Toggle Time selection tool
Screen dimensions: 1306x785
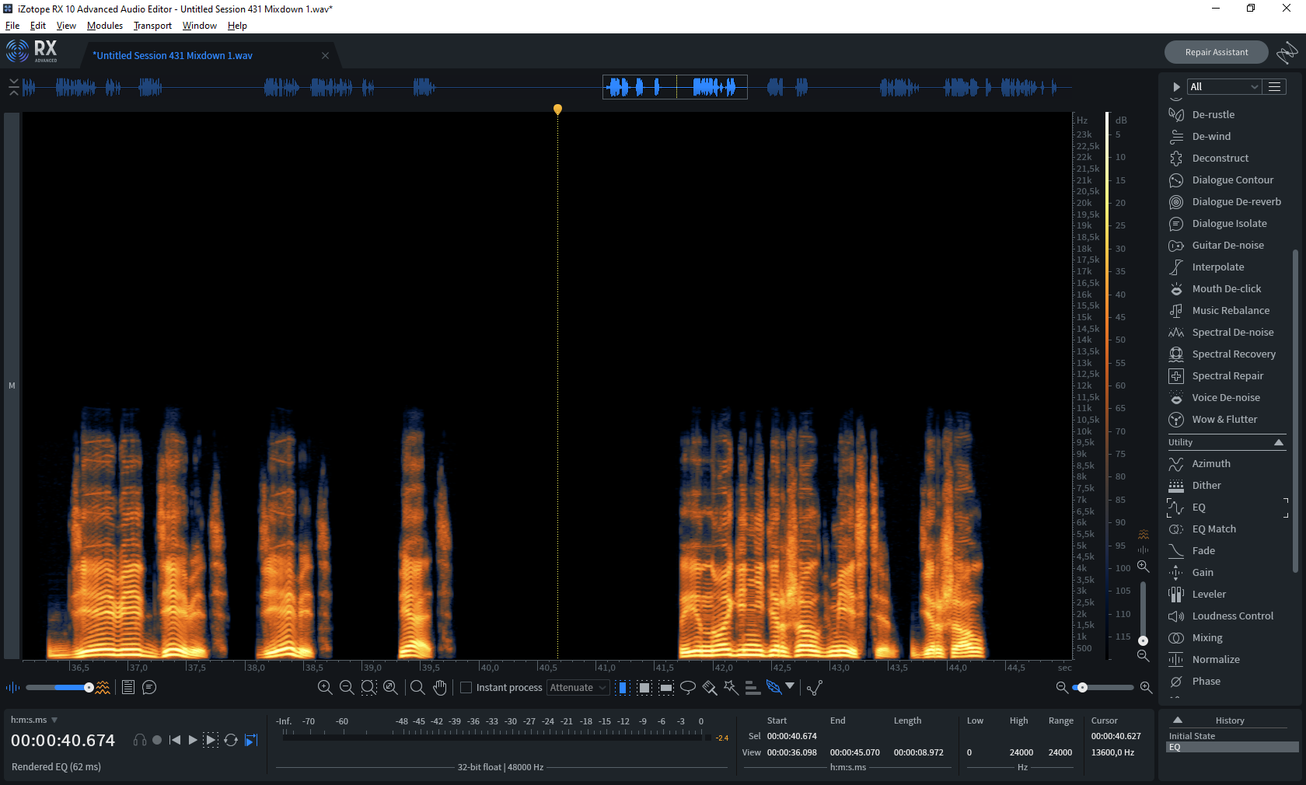[x=623, y=687]
